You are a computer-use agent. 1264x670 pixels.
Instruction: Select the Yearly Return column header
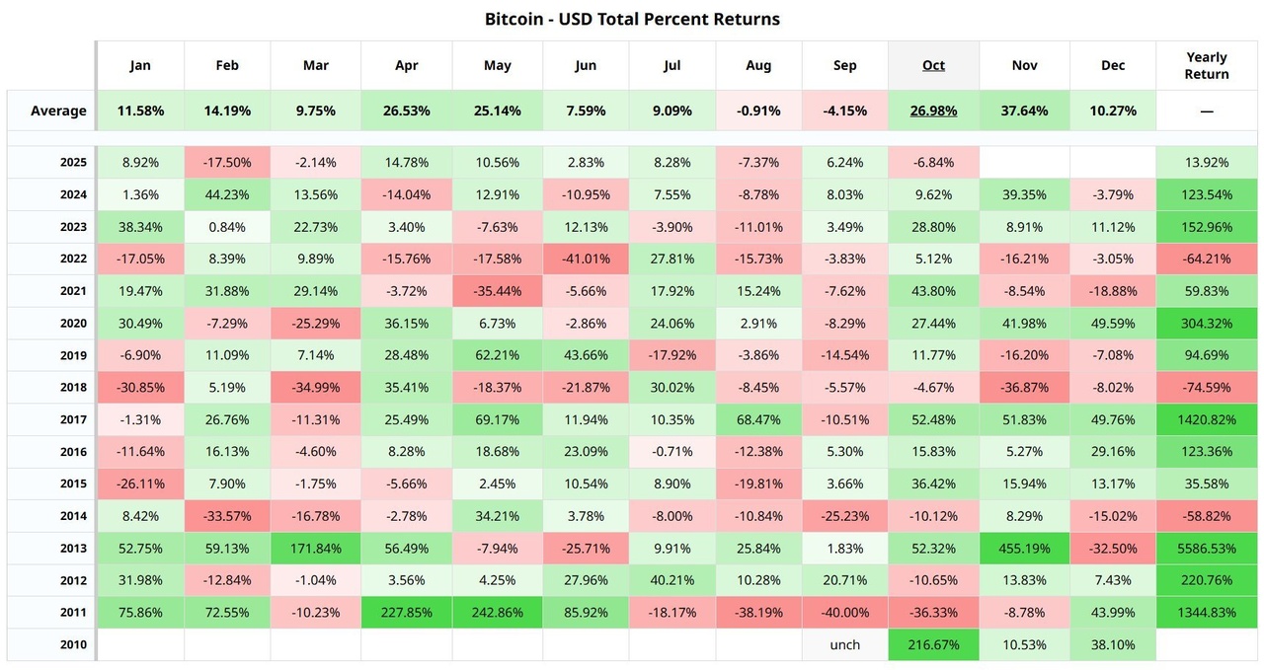click(1207, 65)
